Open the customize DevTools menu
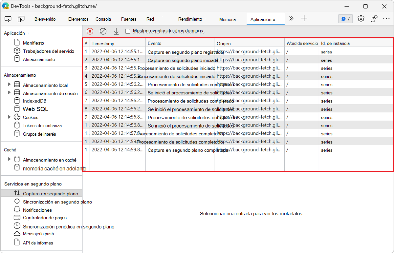Screen dimensions: 394x253 [386, 19]
